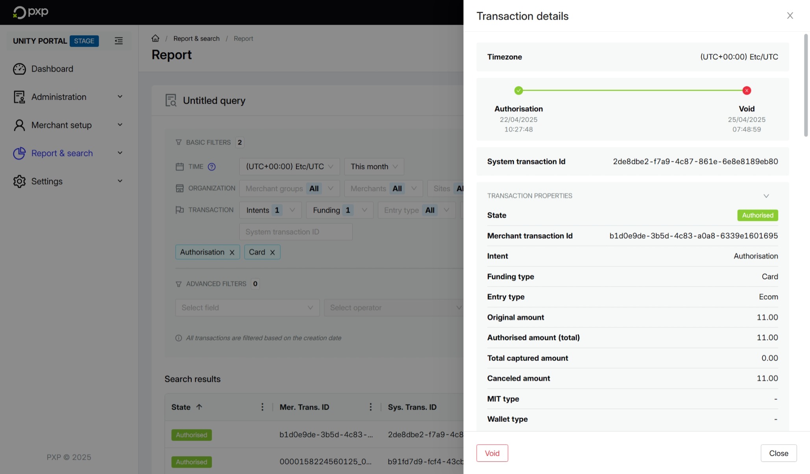810x474 pixels.
Task: Open the This month time range dropdown
Action: 374,167
